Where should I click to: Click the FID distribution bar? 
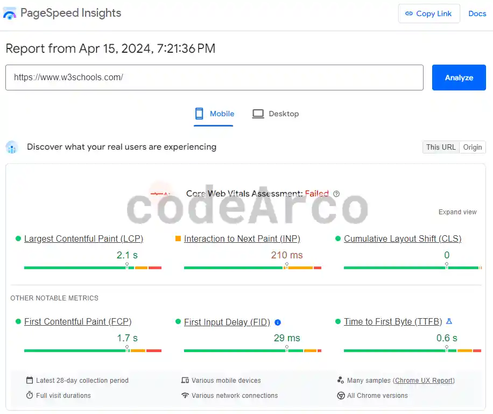[252, 350]
